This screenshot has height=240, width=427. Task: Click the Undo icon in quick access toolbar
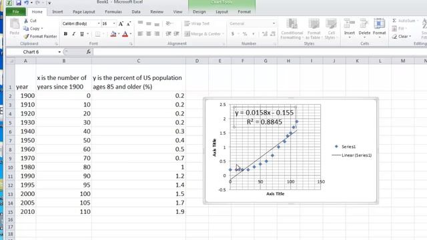tap(26, 3)
